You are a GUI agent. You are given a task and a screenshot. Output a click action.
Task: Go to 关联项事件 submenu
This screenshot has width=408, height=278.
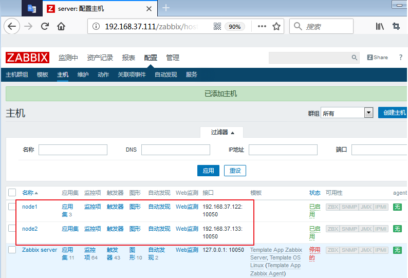pyautogui.click(x=132, y=75)
